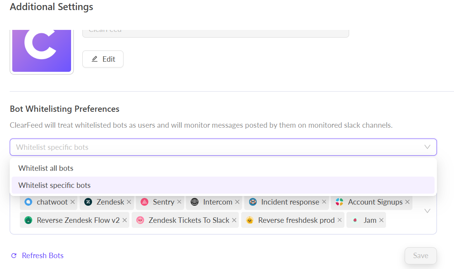
Task: Remove Intercom from the whitelist
Action: coord(237,202)
